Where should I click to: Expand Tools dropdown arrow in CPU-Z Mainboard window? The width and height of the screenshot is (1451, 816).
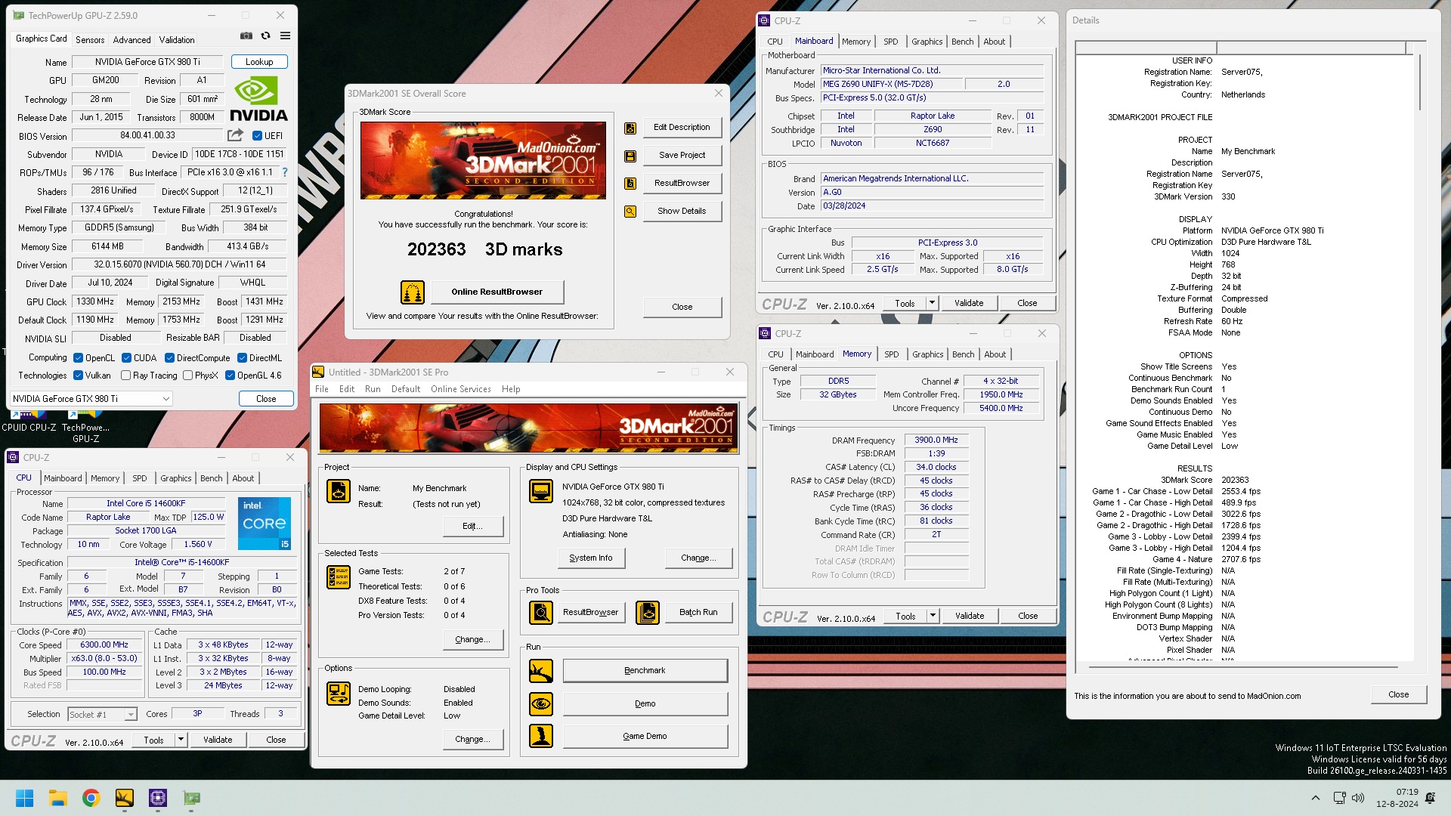[x=932, y=303]
